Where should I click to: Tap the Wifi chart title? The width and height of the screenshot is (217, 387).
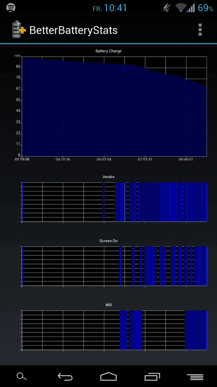point(108,305)
